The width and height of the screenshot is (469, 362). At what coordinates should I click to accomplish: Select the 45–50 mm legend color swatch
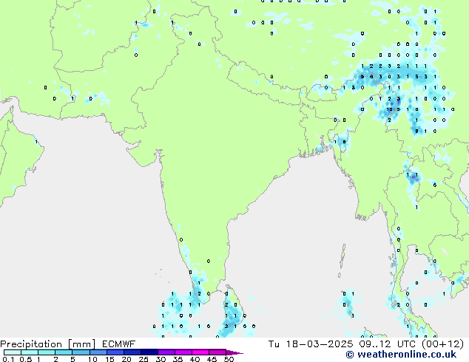pos(217,352)
